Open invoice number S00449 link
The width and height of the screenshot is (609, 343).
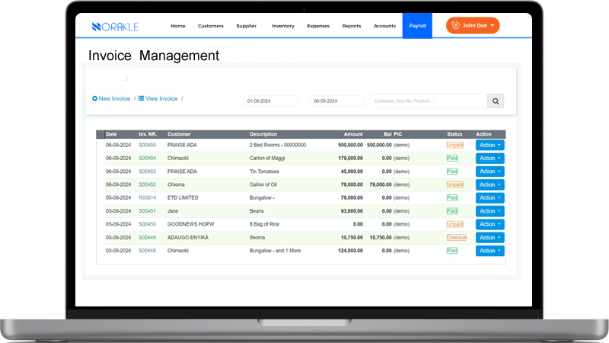[x=147, y=238]
